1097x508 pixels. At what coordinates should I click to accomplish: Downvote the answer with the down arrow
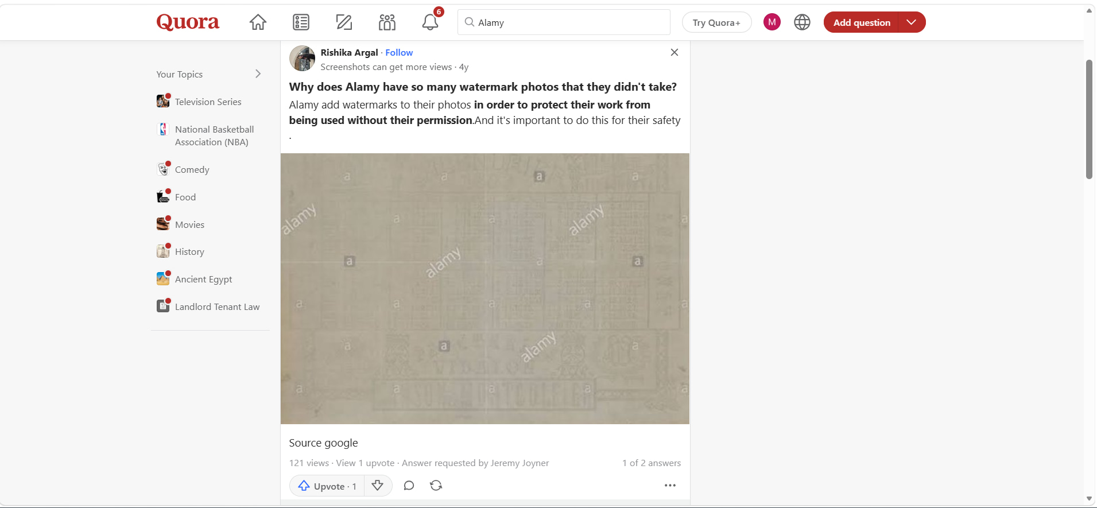click(378, 486)
